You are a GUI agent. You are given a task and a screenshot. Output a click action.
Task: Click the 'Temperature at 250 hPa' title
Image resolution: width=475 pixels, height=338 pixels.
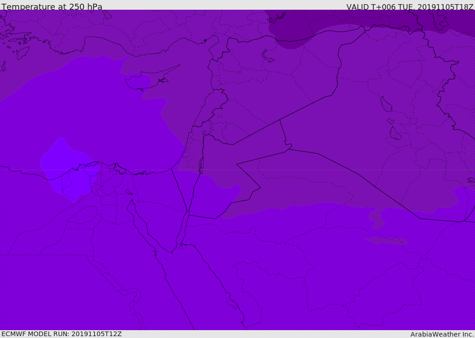[x=52, y=6]
